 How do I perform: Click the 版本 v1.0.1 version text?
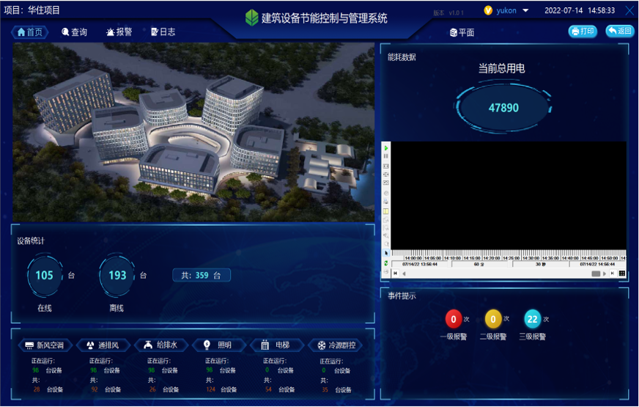(x=448, y=12)
